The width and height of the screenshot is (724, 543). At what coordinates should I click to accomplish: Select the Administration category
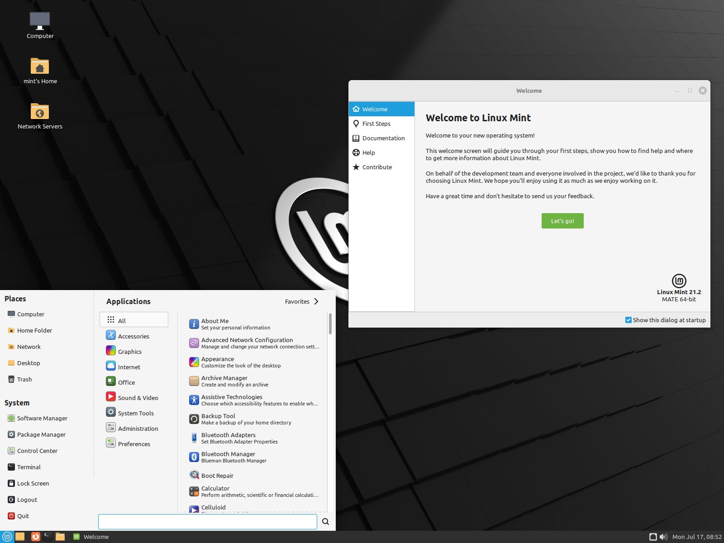(138, 429)
